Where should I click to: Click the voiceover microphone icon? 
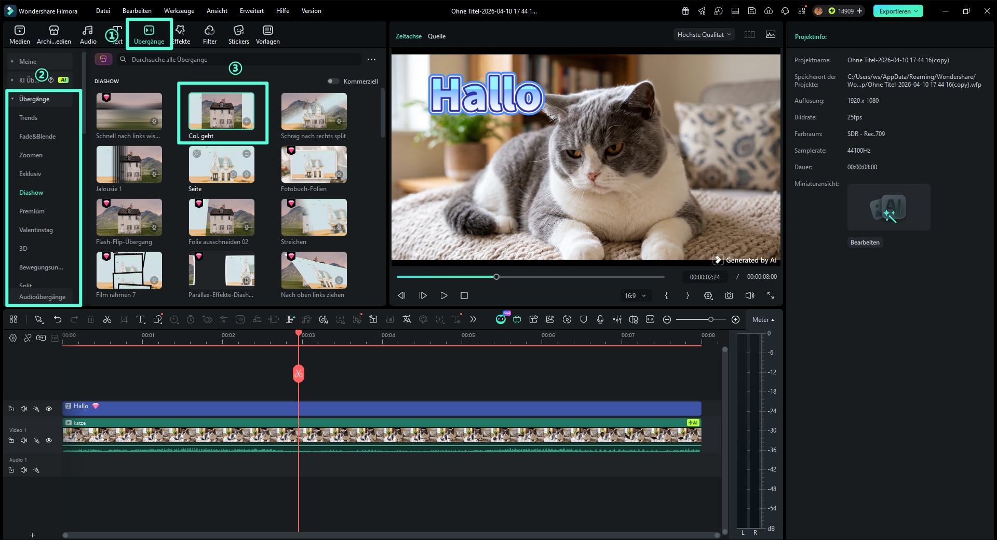coord(600,319)
